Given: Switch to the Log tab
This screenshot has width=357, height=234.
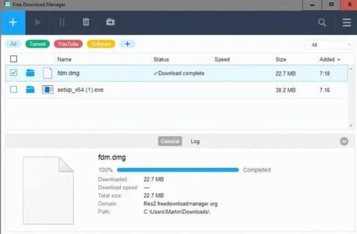Looking at the screenshot, I should tap(195, 141).
